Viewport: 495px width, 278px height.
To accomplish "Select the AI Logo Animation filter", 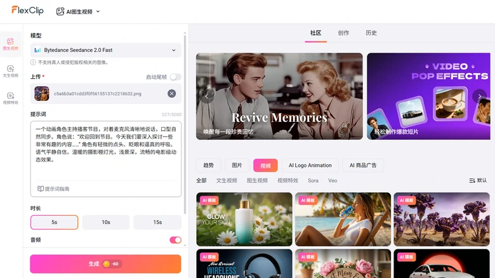I will tap(310, 165).
